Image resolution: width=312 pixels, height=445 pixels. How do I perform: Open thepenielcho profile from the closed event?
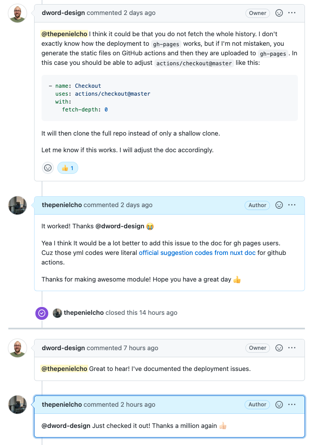(x=84, y=313)
